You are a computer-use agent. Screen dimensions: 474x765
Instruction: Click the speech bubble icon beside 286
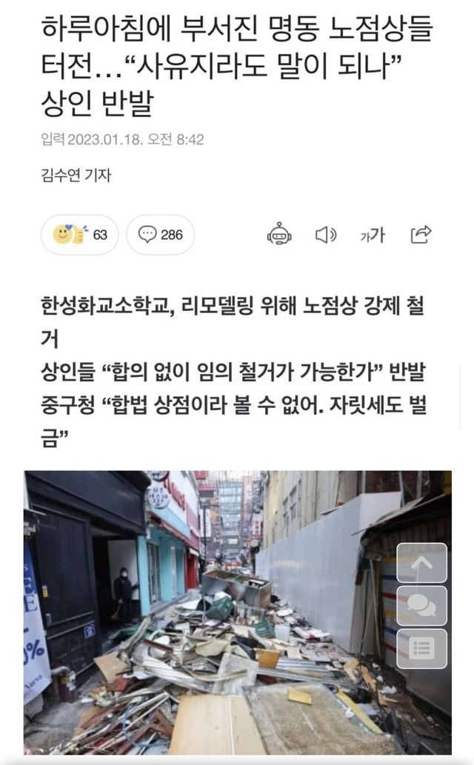pyautogui.click(x=147, y=234)
